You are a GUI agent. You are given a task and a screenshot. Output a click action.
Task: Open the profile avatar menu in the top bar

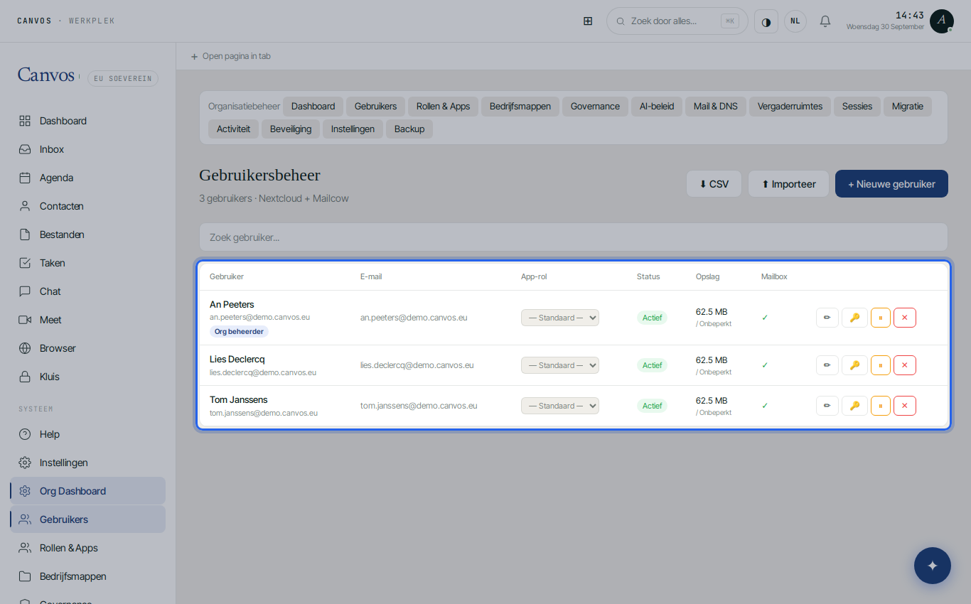coord(942,21)
